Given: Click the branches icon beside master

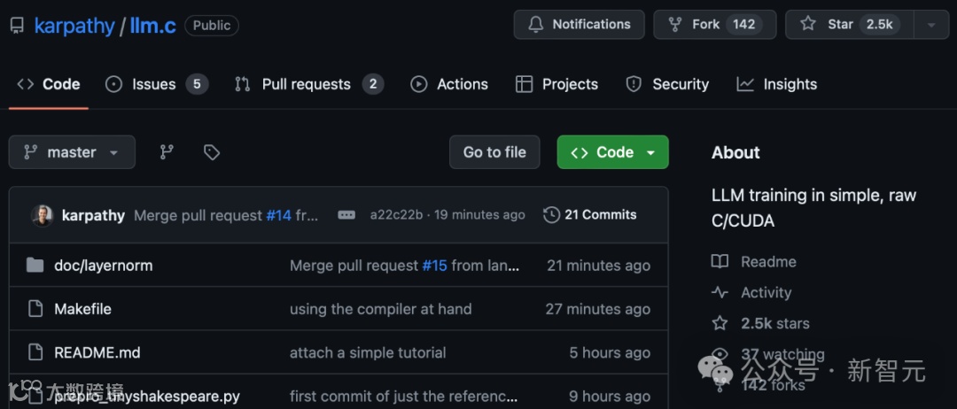Looking at the screenshot, I should (x=167, y=152).
